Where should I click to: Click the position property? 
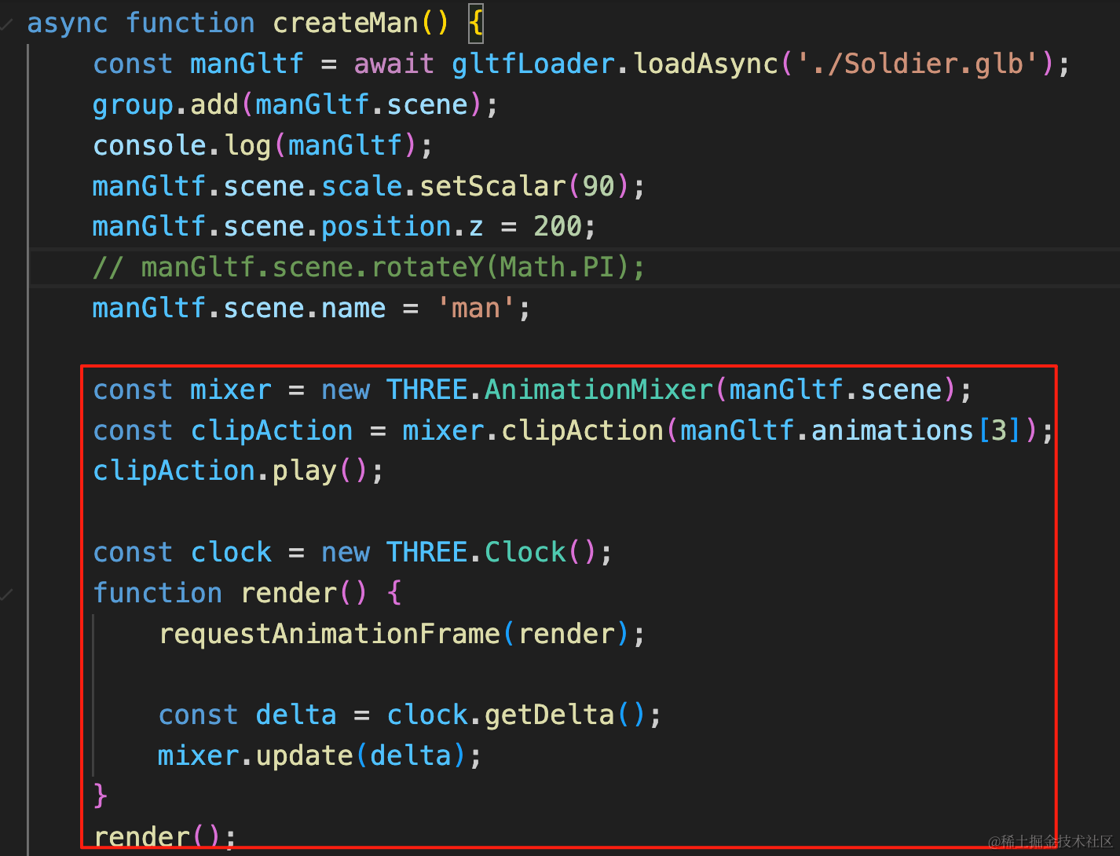pos(386,227)
